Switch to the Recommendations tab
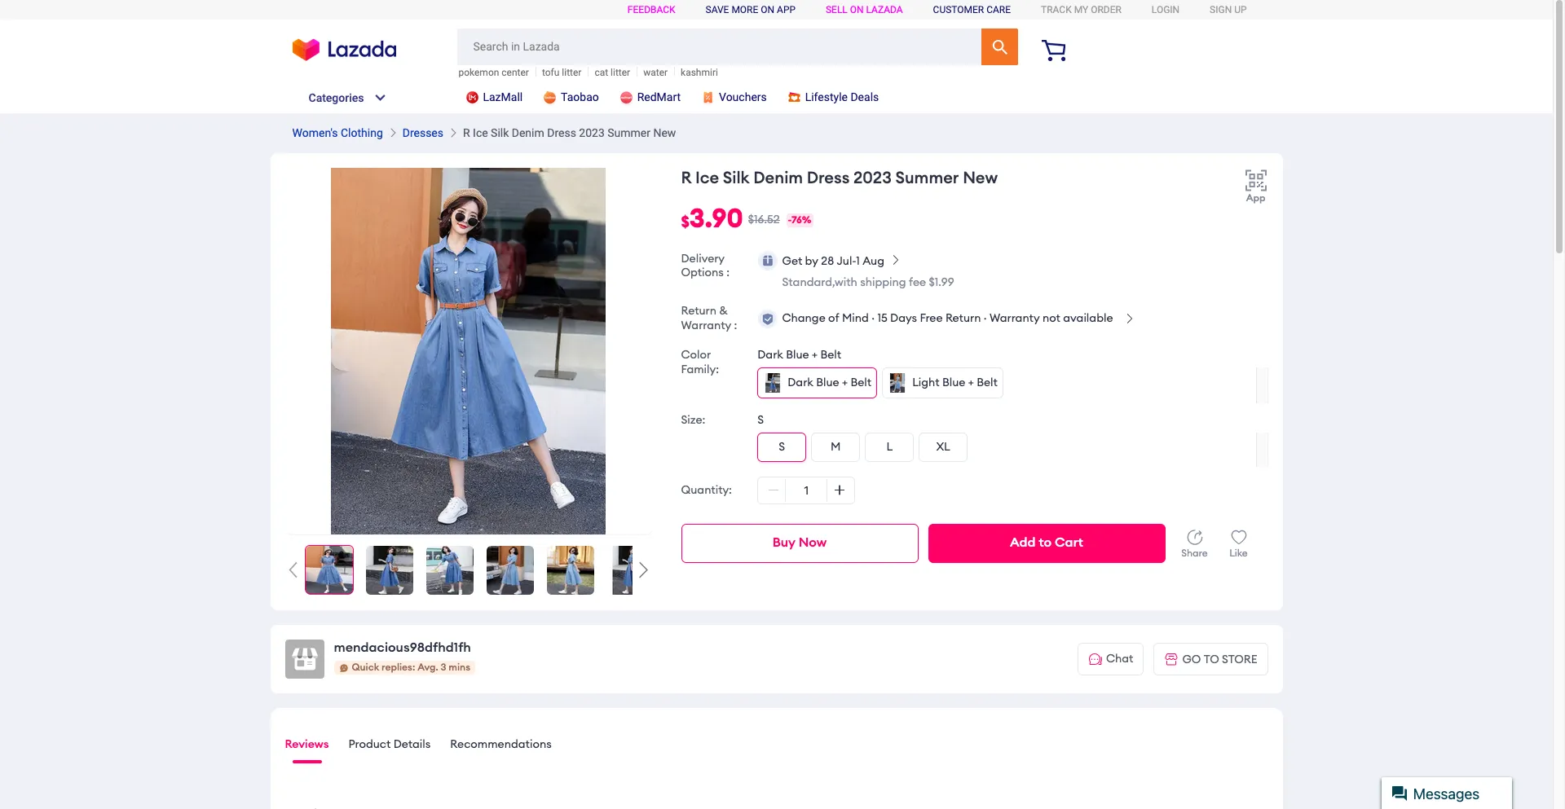 pyautogui.click(x=500, y=745)
